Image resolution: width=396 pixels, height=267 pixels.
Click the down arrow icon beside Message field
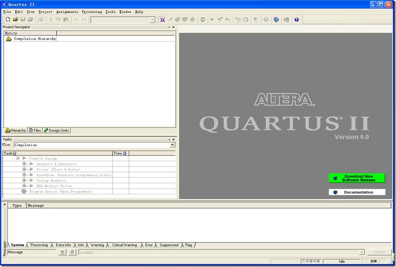click(x=72, y=252)
